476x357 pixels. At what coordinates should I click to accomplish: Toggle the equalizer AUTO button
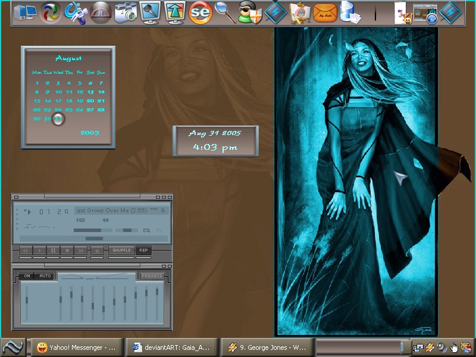[45, 275]
